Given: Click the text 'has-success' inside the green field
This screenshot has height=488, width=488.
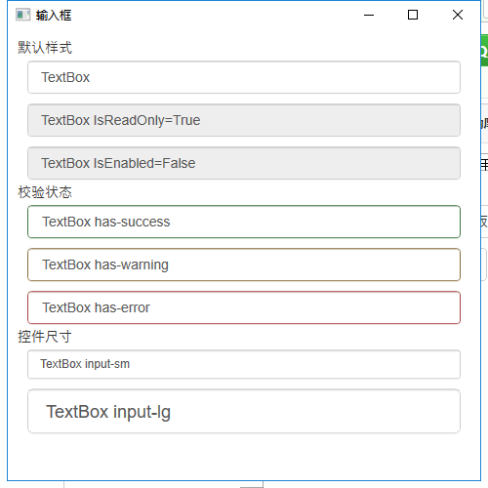Looking at the screenshot, I should coord(133,222).
